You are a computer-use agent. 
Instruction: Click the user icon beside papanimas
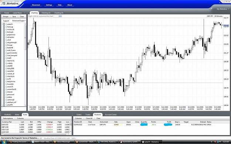tap(6, 35)
